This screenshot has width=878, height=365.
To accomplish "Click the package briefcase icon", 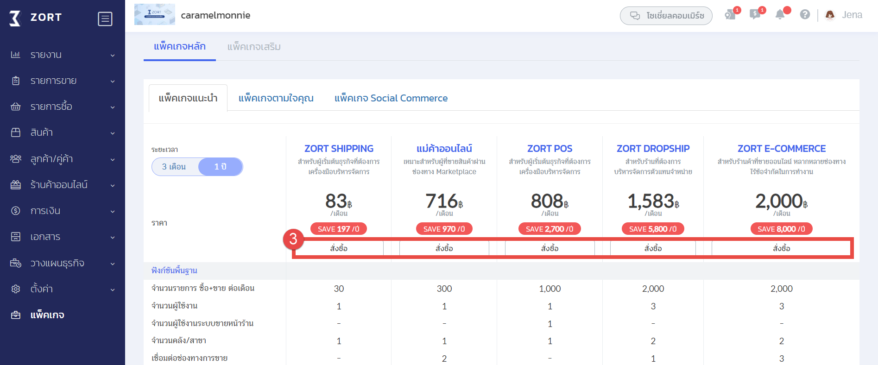I will point(16,315).
